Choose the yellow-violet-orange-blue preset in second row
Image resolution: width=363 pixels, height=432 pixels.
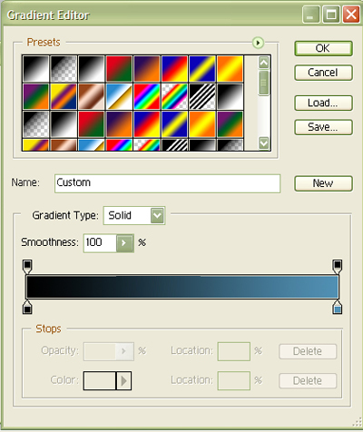pyautogui.click(x=64, y=97)
